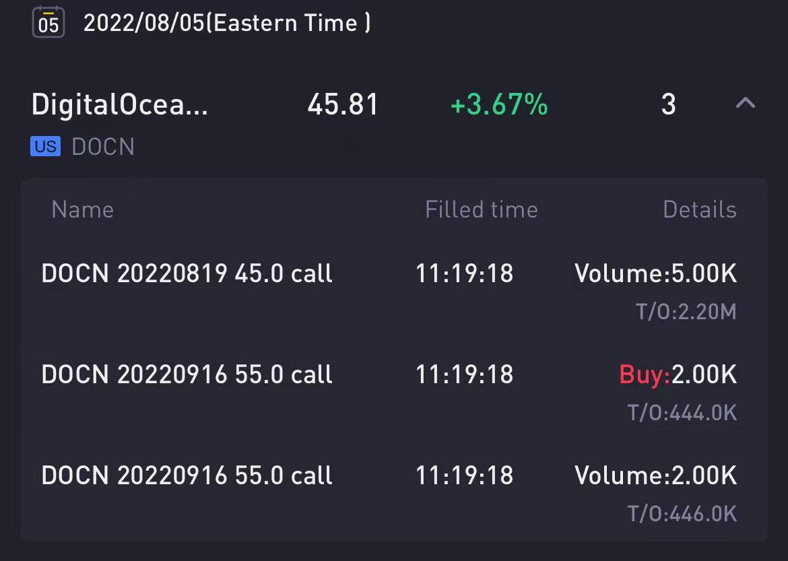
Task: Select the DOCN ticker symbol
Action: pyautogui.click(x=103, y=147)
